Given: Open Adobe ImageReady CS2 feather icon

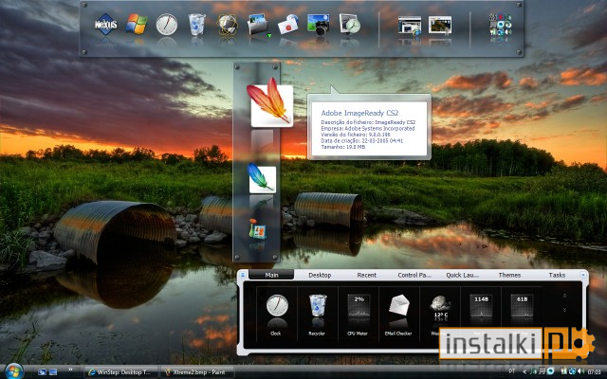Looking at the screenshot, I should point(271,102).
